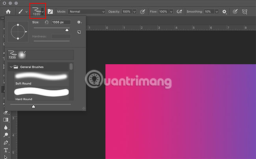256x159 pixels.
Task: Adjust the Size slider handle
Action: pyautogui.click(x=67, y=30)
